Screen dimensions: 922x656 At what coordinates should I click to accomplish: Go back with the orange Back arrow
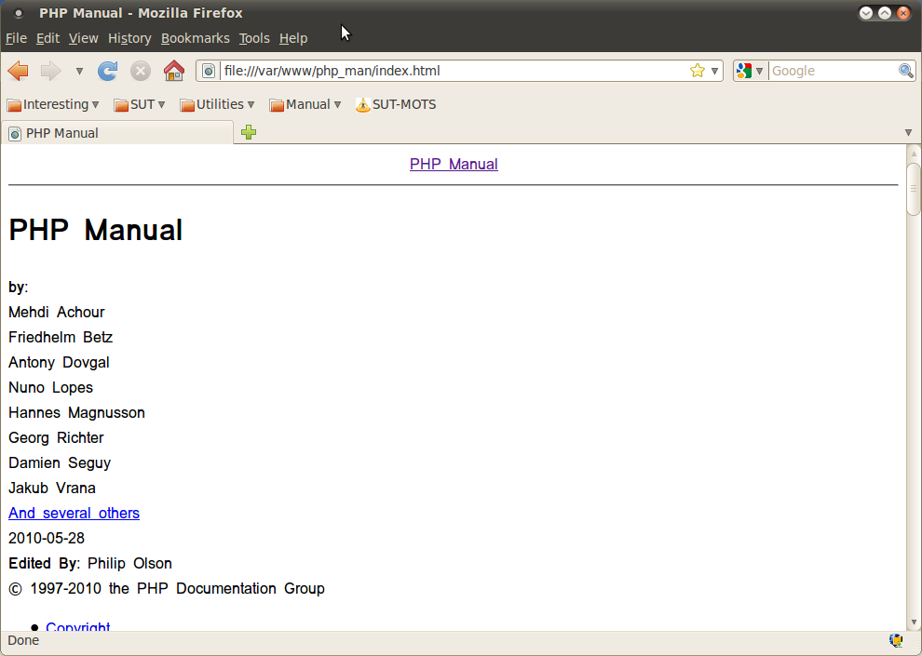(19, 71)
